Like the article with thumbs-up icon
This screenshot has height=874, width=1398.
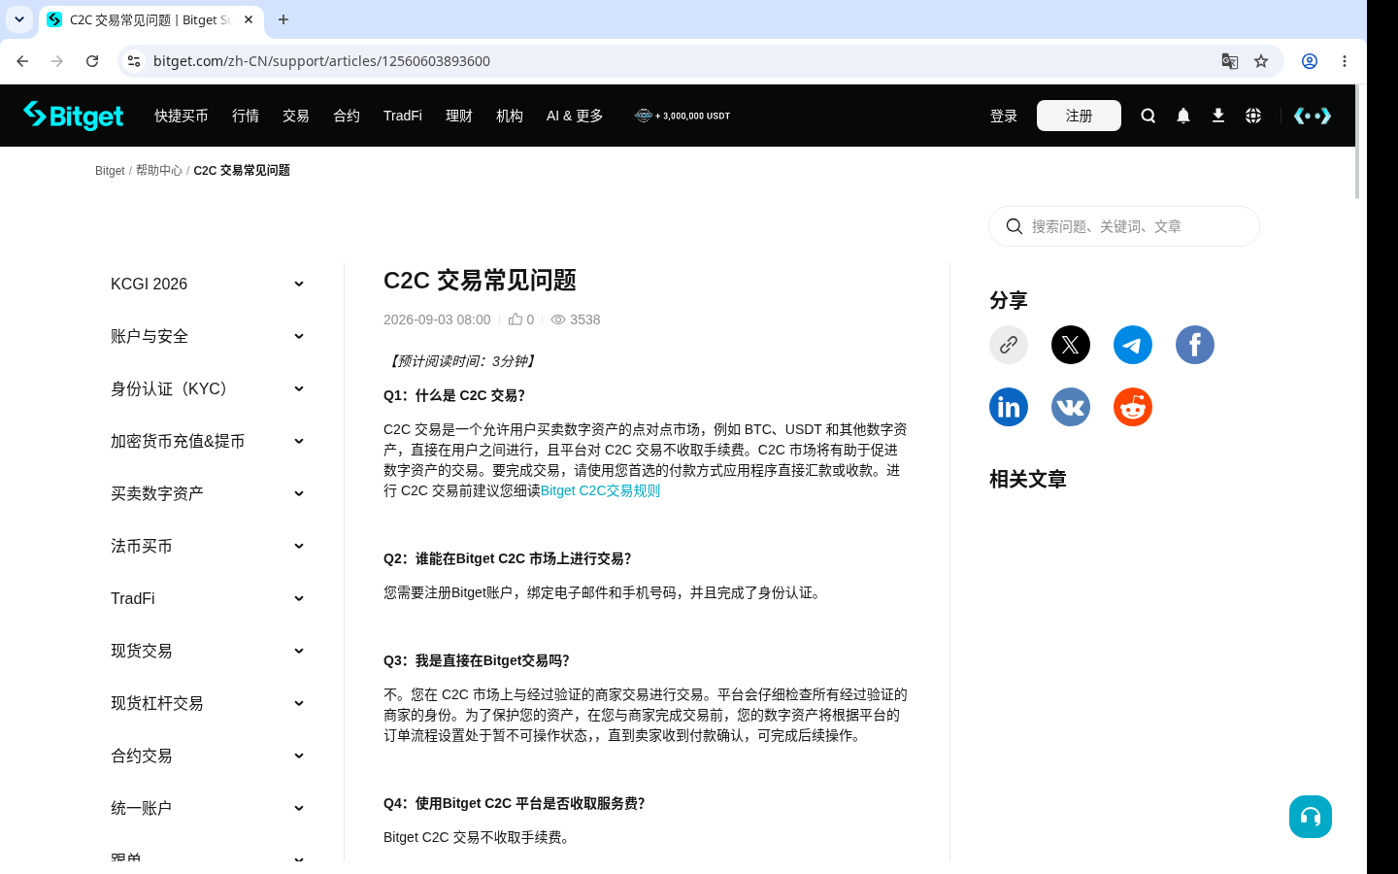coord(516,319)
